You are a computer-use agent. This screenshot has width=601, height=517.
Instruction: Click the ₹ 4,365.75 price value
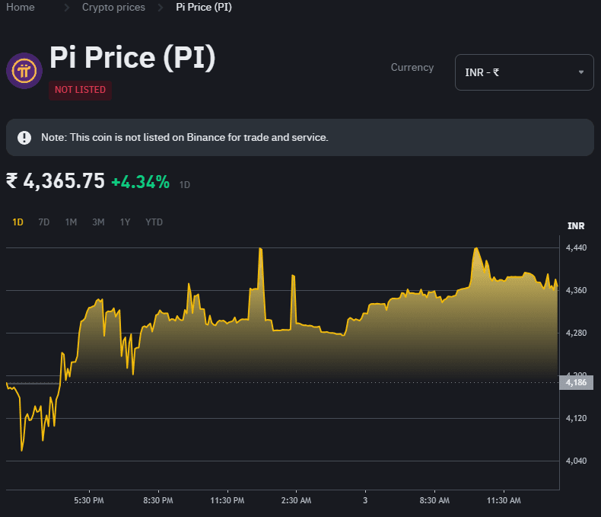(x=56, y=181)
